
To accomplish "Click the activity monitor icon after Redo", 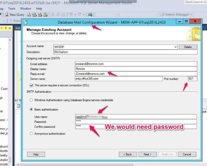I will point(90,15).
